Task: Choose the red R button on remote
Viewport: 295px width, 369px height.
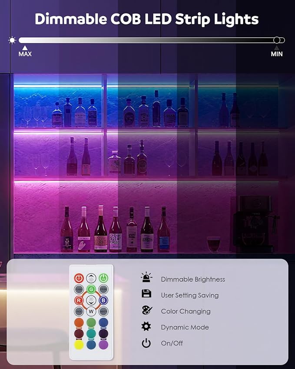Action: click(x=79, y=300)
